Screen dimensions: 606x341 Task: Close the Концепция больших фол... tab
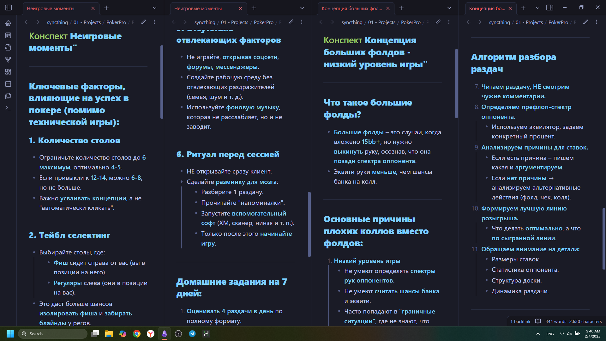coord(388,9)
